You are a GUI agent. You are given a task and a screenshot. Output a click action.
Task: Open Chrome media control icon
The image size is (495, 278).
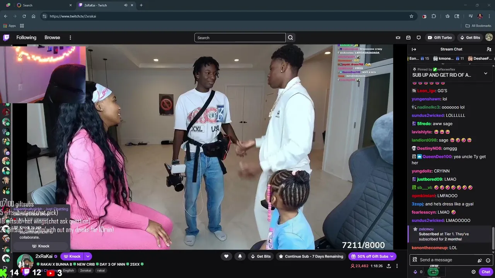click(x=471, y=16)
